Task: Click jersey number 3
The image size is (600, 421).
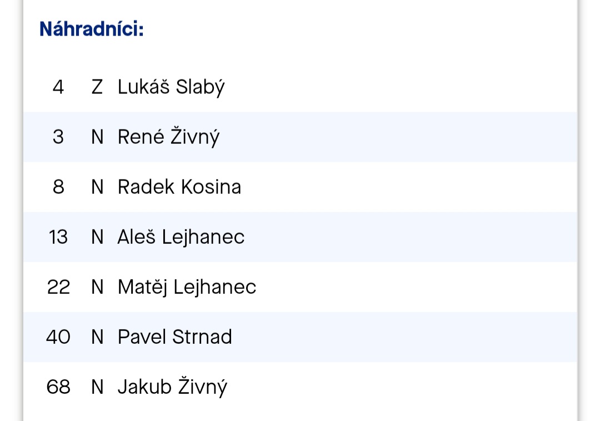Action: tap(58, 137)
